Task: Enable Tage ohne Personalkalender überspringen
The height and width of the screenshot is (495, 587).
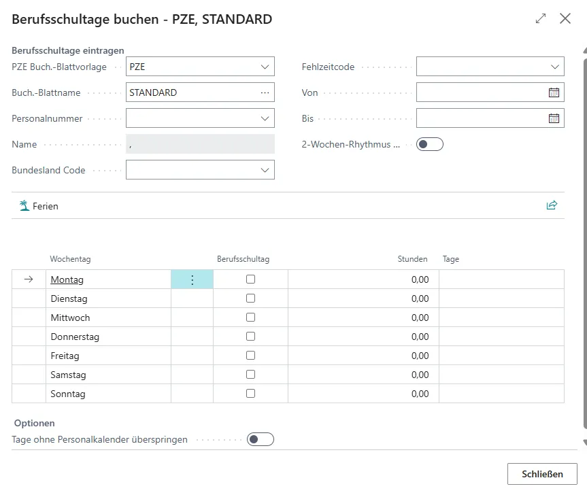Action: point(261,439)
